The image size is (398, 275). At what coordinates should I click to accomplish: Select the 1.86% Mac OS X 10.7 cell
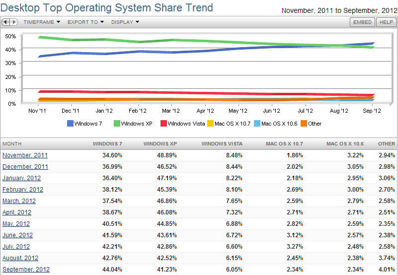point(295,155)
